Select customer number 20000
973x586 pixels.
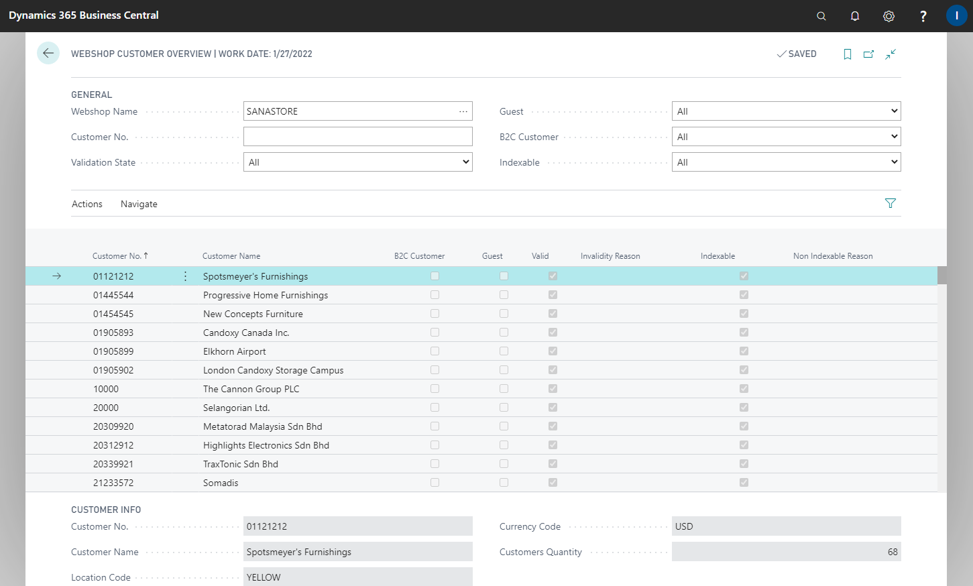coord(106,408)
